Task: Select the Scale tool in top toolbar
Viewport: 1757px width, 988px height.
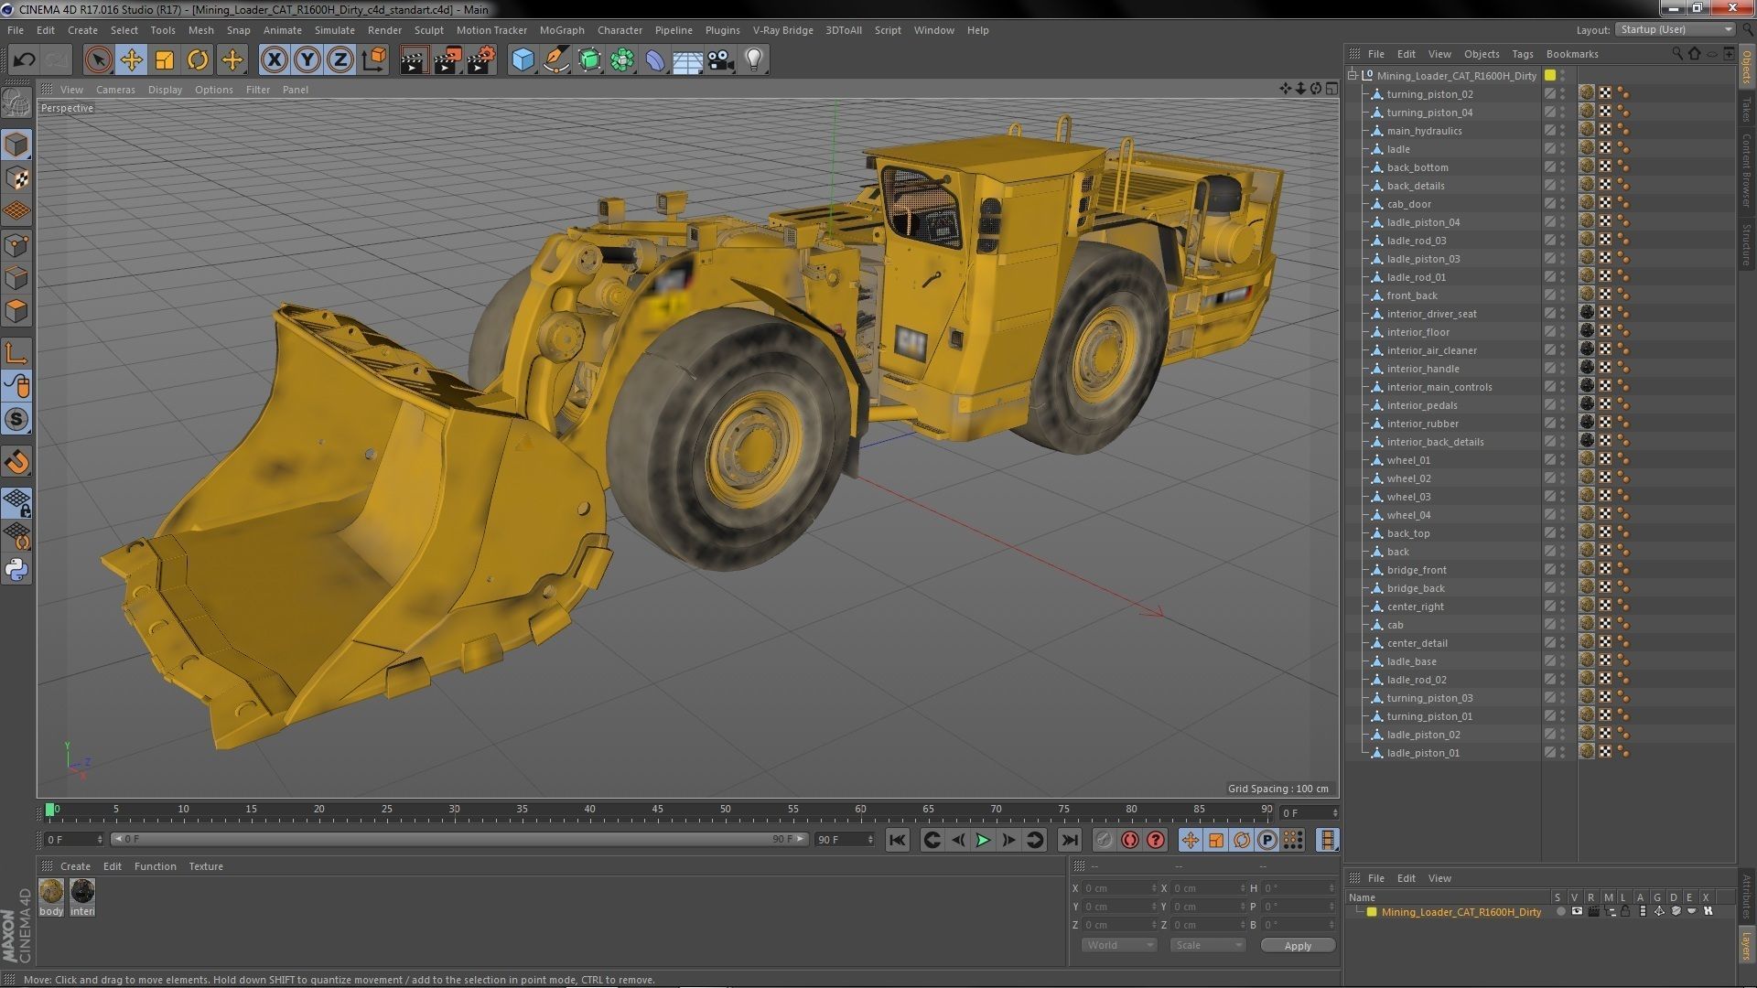Action: point(165,60)
